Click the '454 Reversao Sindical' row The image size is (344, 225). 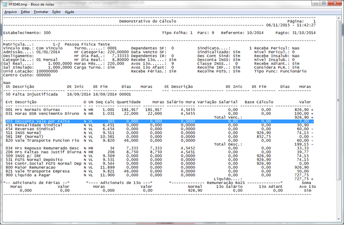coord(160,129)
